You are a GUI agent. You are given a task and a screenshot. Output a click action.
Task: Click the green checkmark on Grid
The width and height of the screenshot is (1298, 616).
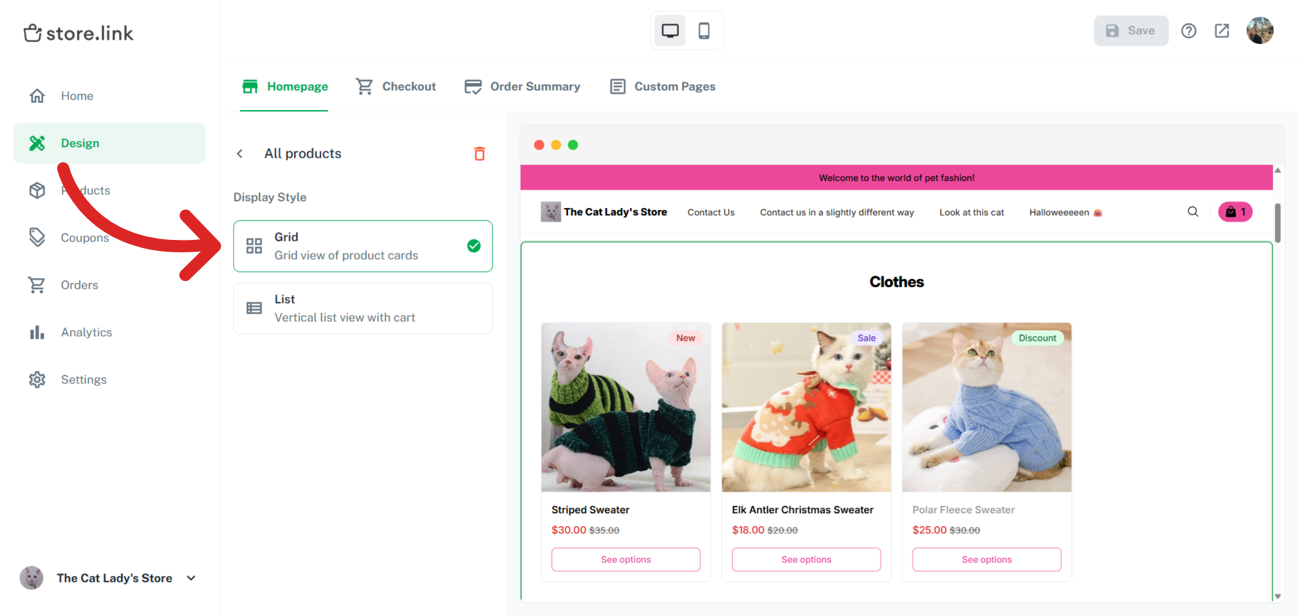474,246
